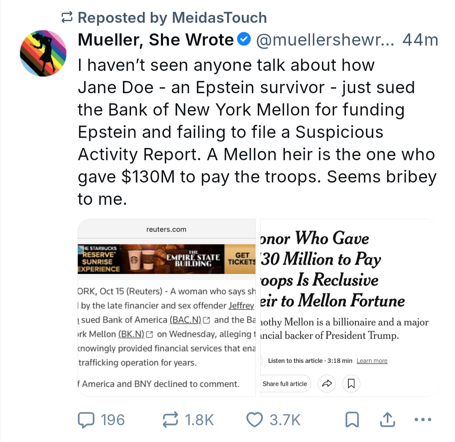Click the Learn more link
The image size is (455, 442).
(372, 361)
